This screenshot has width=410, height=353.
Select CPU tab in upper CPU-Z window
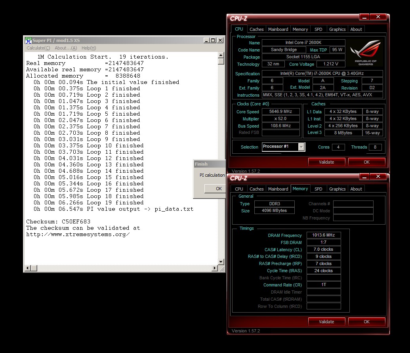[x=239, y=29]
